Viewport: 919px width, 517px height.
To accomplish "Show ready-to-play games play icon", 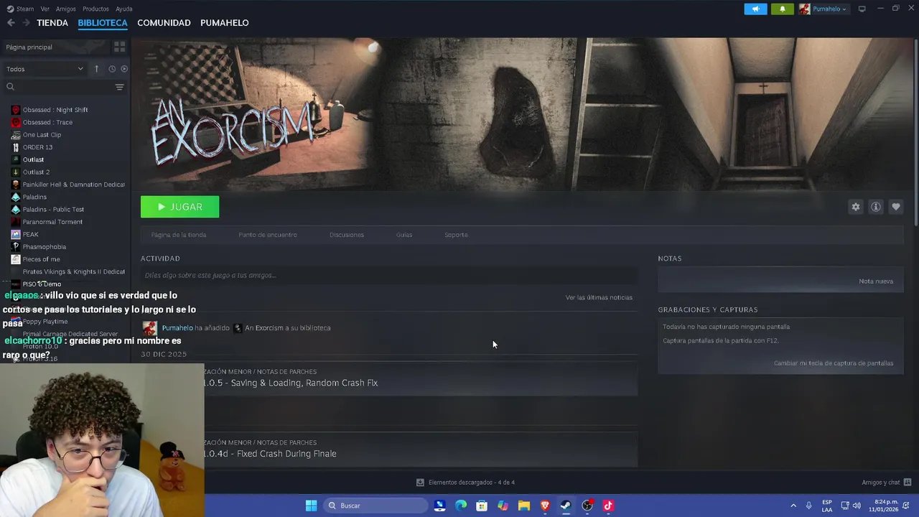I will click(x=124, y=69).
